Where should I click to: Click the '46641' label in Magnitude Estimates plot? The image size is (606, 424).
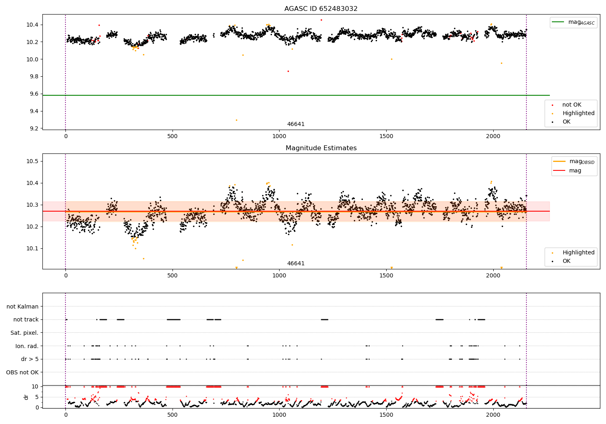click(x=296, y=264)
